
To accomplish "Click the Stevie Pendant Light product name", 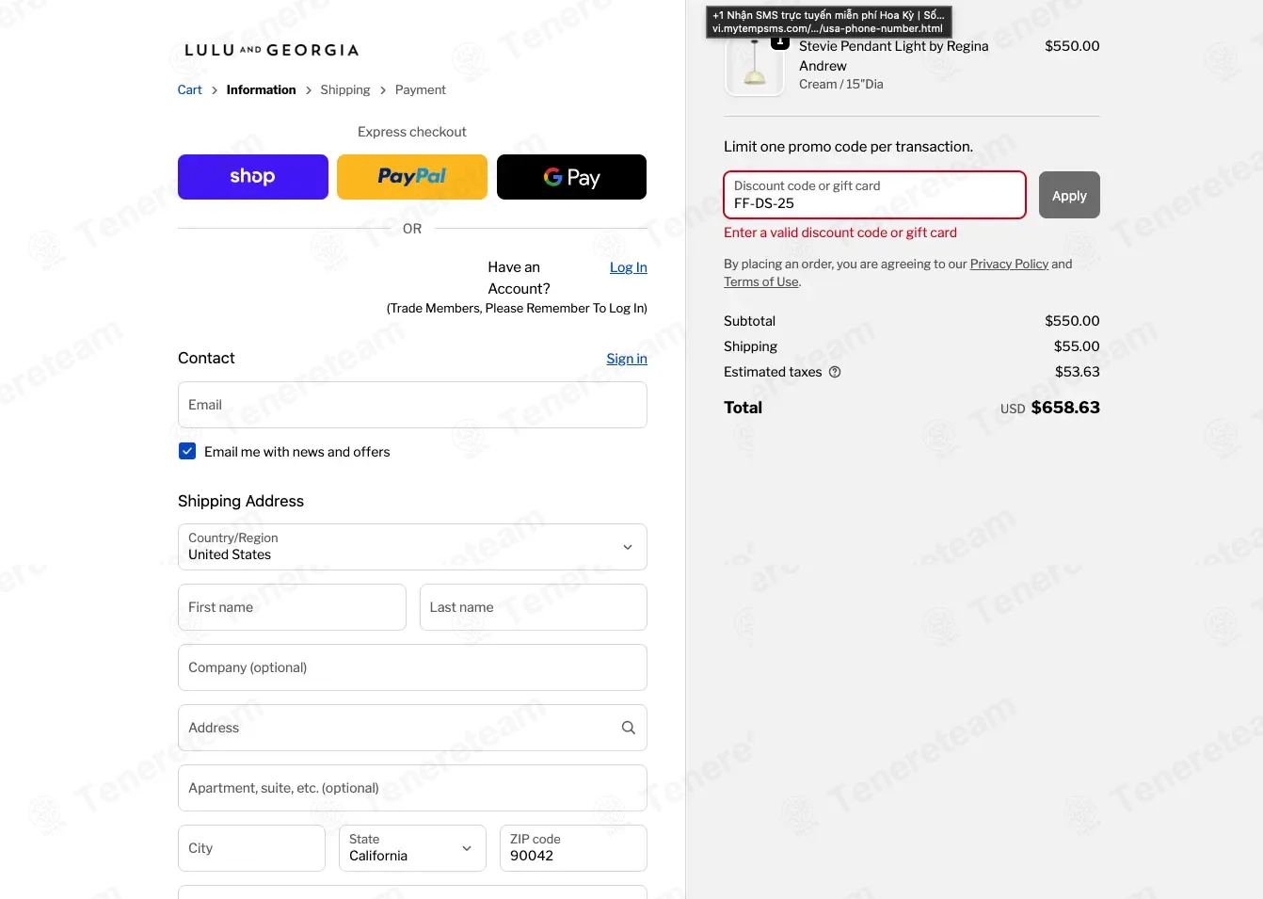I will click(893, 56).
